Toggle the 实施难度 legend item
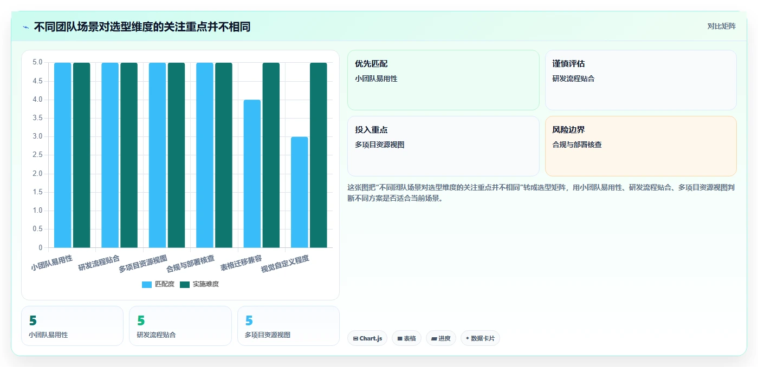This screenshot has width=758, height=367. (x=199, y=284)
